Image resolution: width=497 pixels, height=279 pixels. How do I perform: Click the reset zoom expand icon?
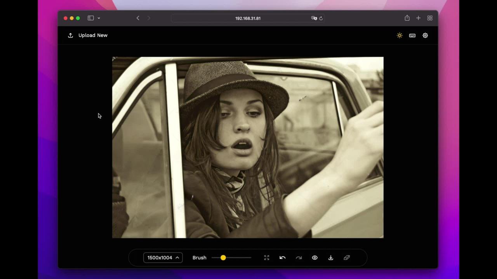[267, 258]
